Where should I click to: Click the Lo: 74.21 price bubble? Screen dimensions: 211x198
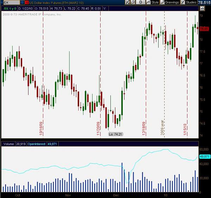[115, 134]
